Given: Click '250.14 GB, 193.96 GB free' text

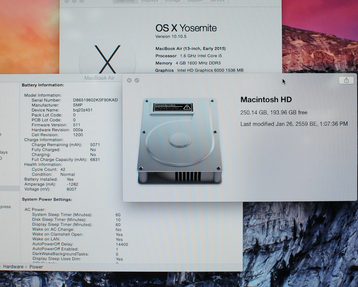Looking at the screenshot, I should (x=274, y=112).
